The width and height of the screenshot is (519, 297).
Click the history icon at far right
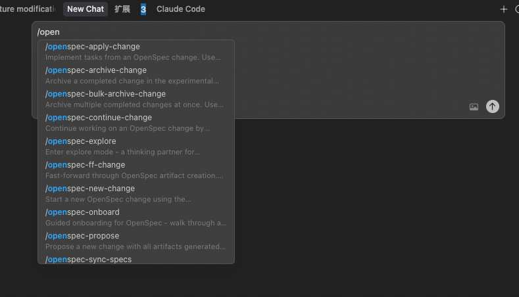(x=517, y=9)
